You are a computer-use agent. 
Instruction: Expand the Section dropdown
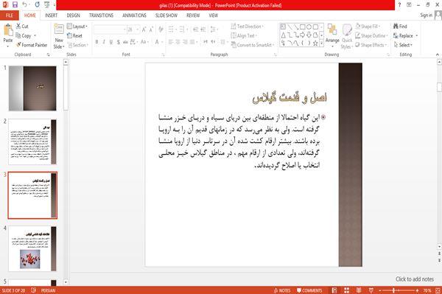(x=78, y=45)
